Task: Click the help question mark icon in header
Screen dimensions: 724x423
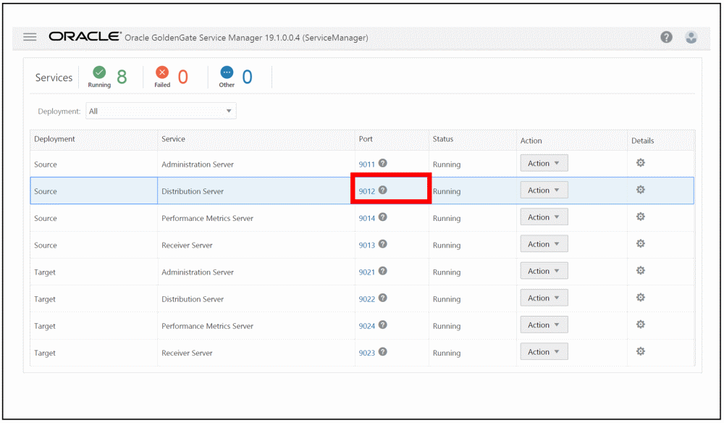Action: 666,38
